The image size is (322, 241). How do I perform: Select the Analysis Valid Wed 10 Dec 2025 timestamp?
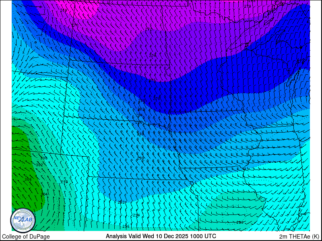161,236
